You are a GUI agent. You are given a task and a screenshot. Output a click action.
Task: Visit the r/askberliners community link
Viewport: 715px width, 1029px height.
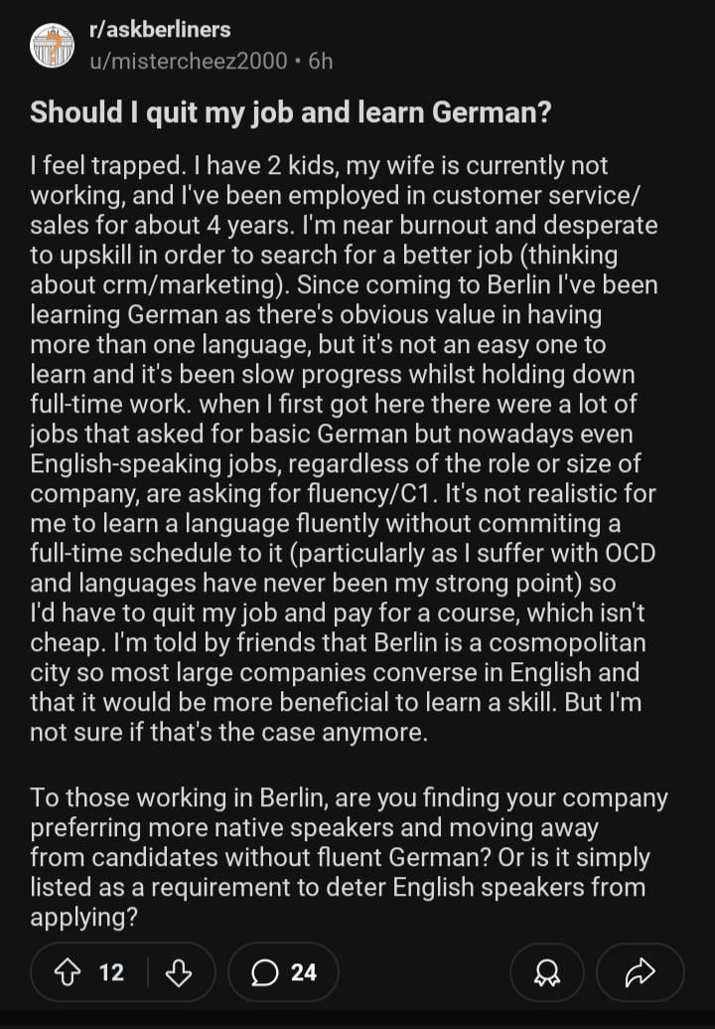point(160,30)
